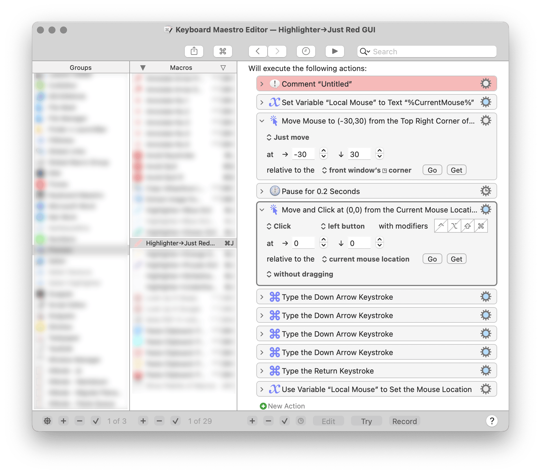
Task: Open the "front window's corner" popup menu
Action: tap(367, 170)
